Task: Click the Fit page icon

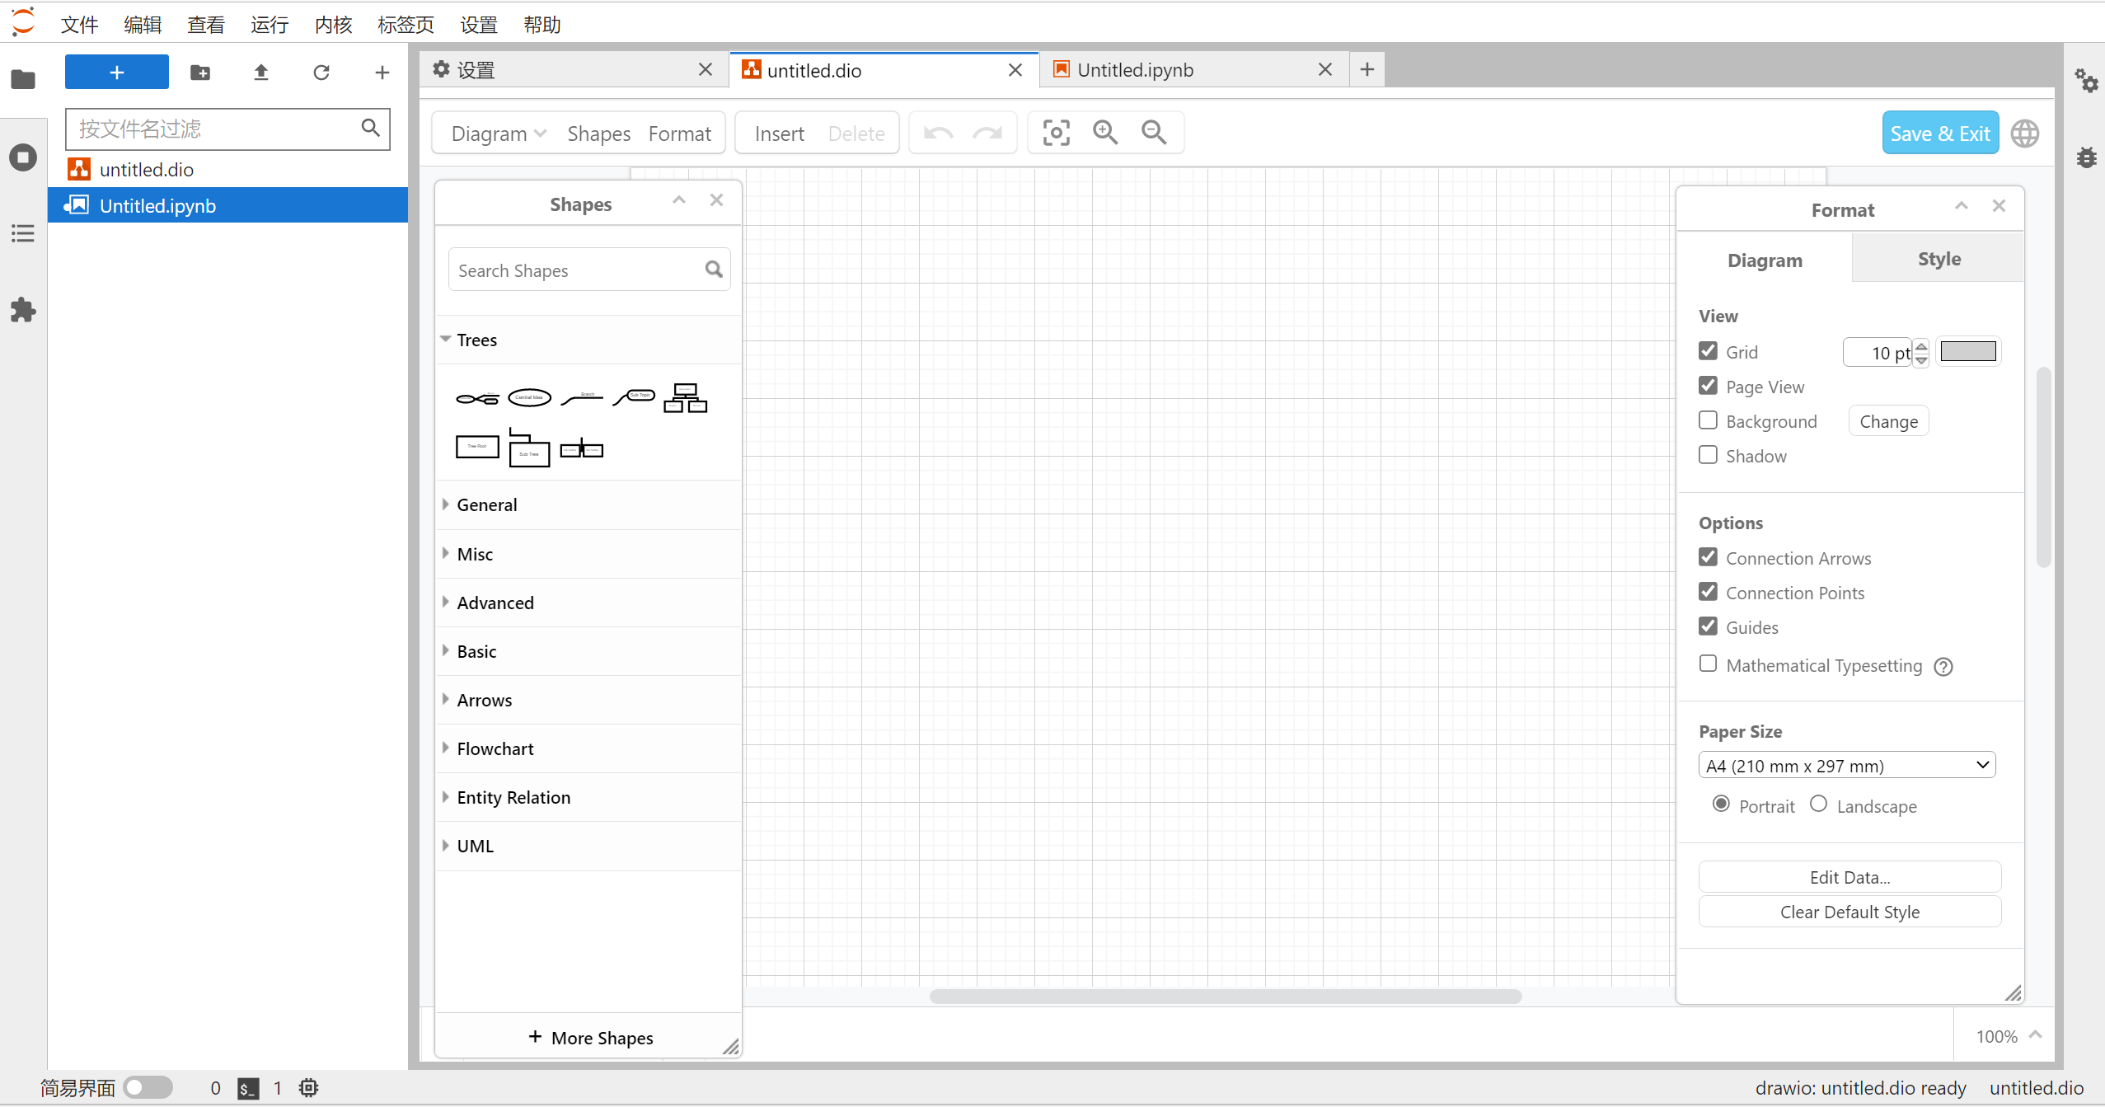Action: [x=1057, y=132]
